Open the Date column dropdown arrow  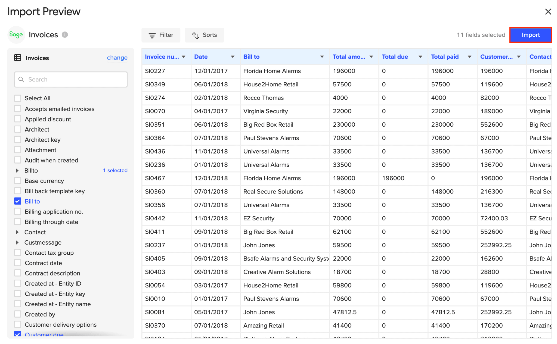coord(233,57)
